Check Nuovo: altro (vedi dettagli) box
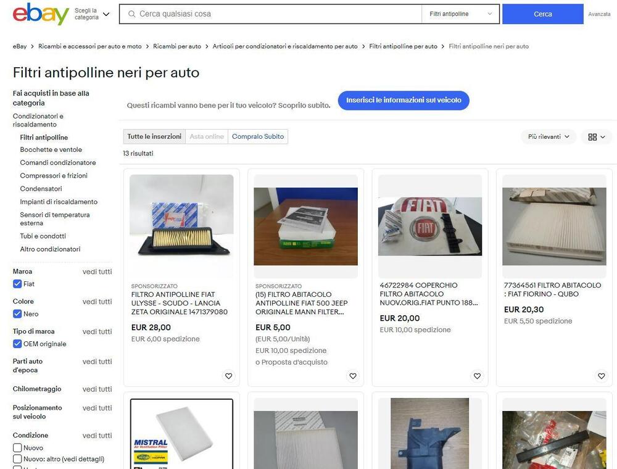617x469 pixels. (x=17, y=459)
